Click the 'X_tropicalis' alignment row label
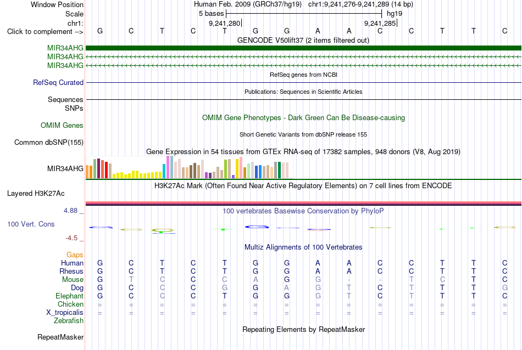The height and width of the screenshot is (350, 522). tap(65, 313)
